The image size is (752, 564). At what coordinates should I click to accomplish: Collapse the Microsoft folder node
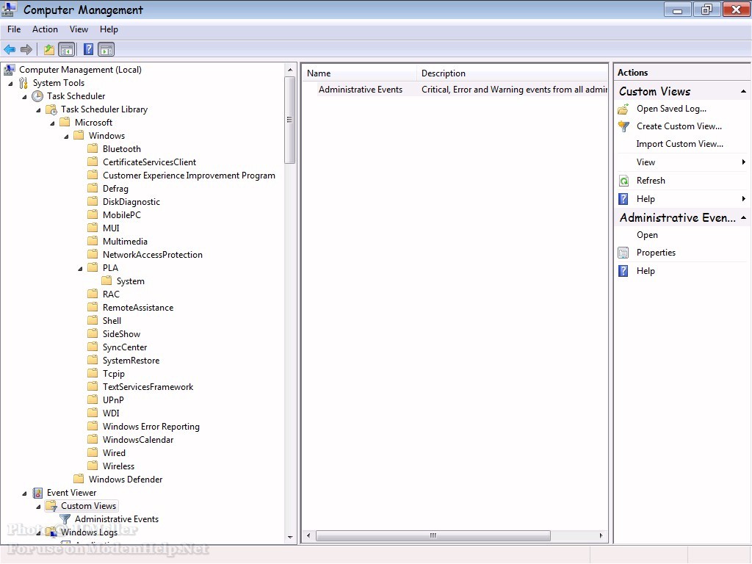(52, 123)
